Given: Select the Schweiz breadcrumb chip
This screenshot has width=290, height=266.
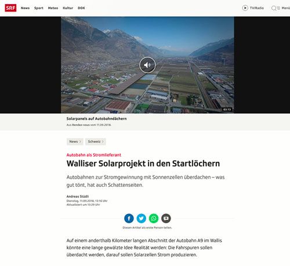Looking at the screenshot, I should click(x=96, y=142).
